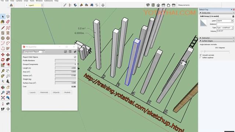Activate the Zoom magnifier tool
Screen dimensions: 235x132
coord(3,92)
